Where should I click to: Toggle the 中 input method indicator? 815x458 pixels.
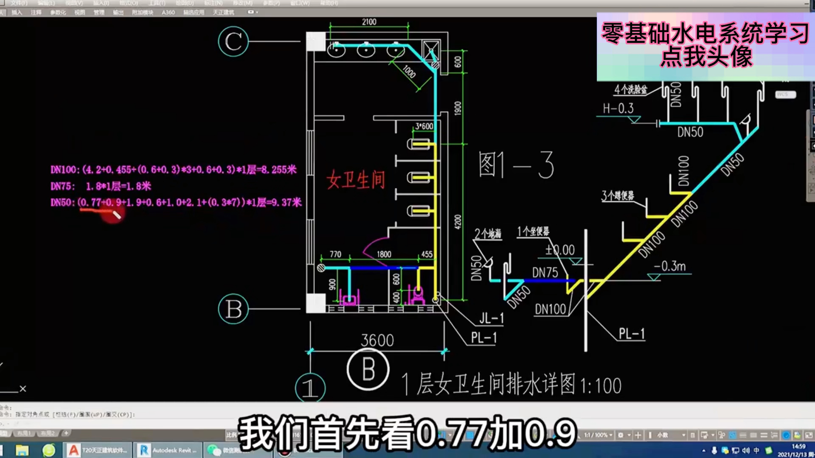tap(757, 450)
